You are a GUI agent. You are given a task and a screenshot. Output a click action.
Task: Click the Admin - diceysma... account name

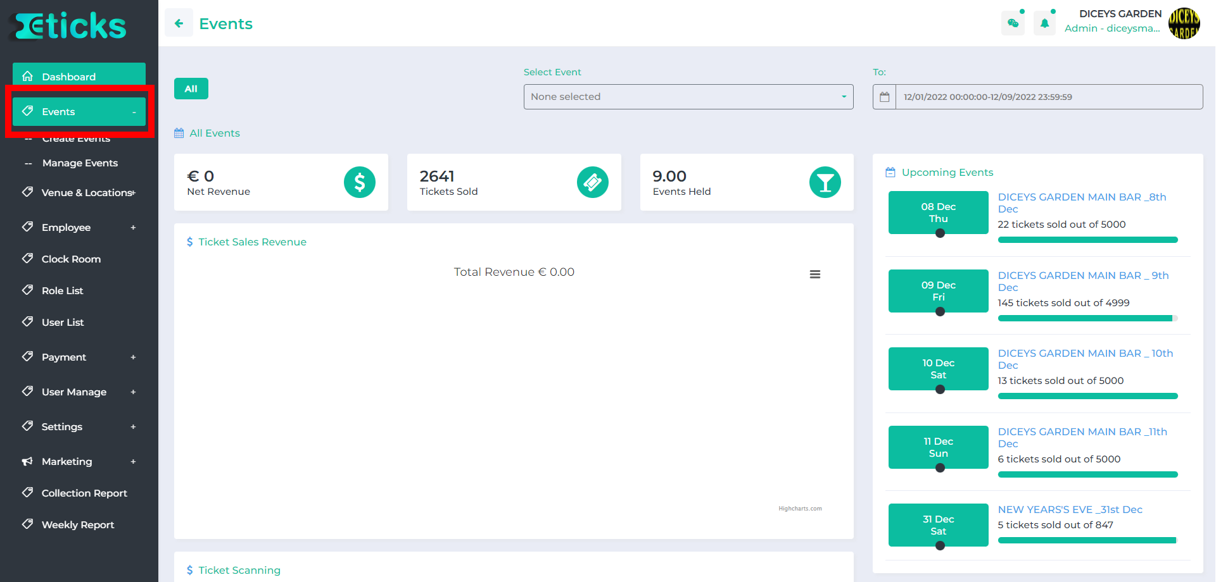coord(1112,28)
